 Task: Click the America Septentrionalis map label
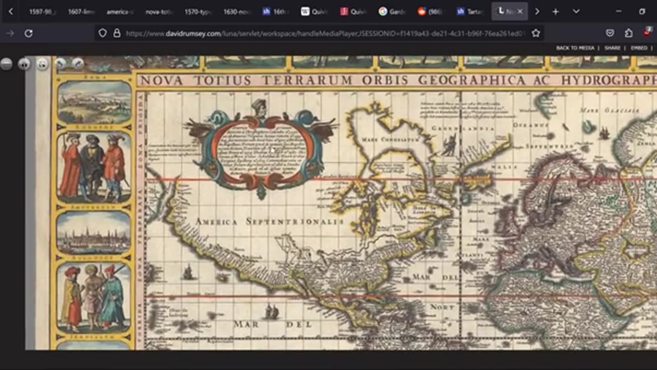pyautogui.click(x=269, y=221)
